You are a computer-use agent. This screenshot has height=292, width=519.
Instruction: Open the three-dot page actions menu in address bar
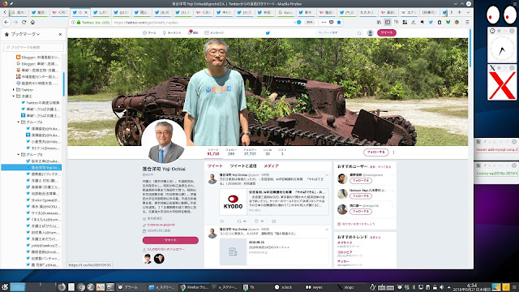pos(324,22)
